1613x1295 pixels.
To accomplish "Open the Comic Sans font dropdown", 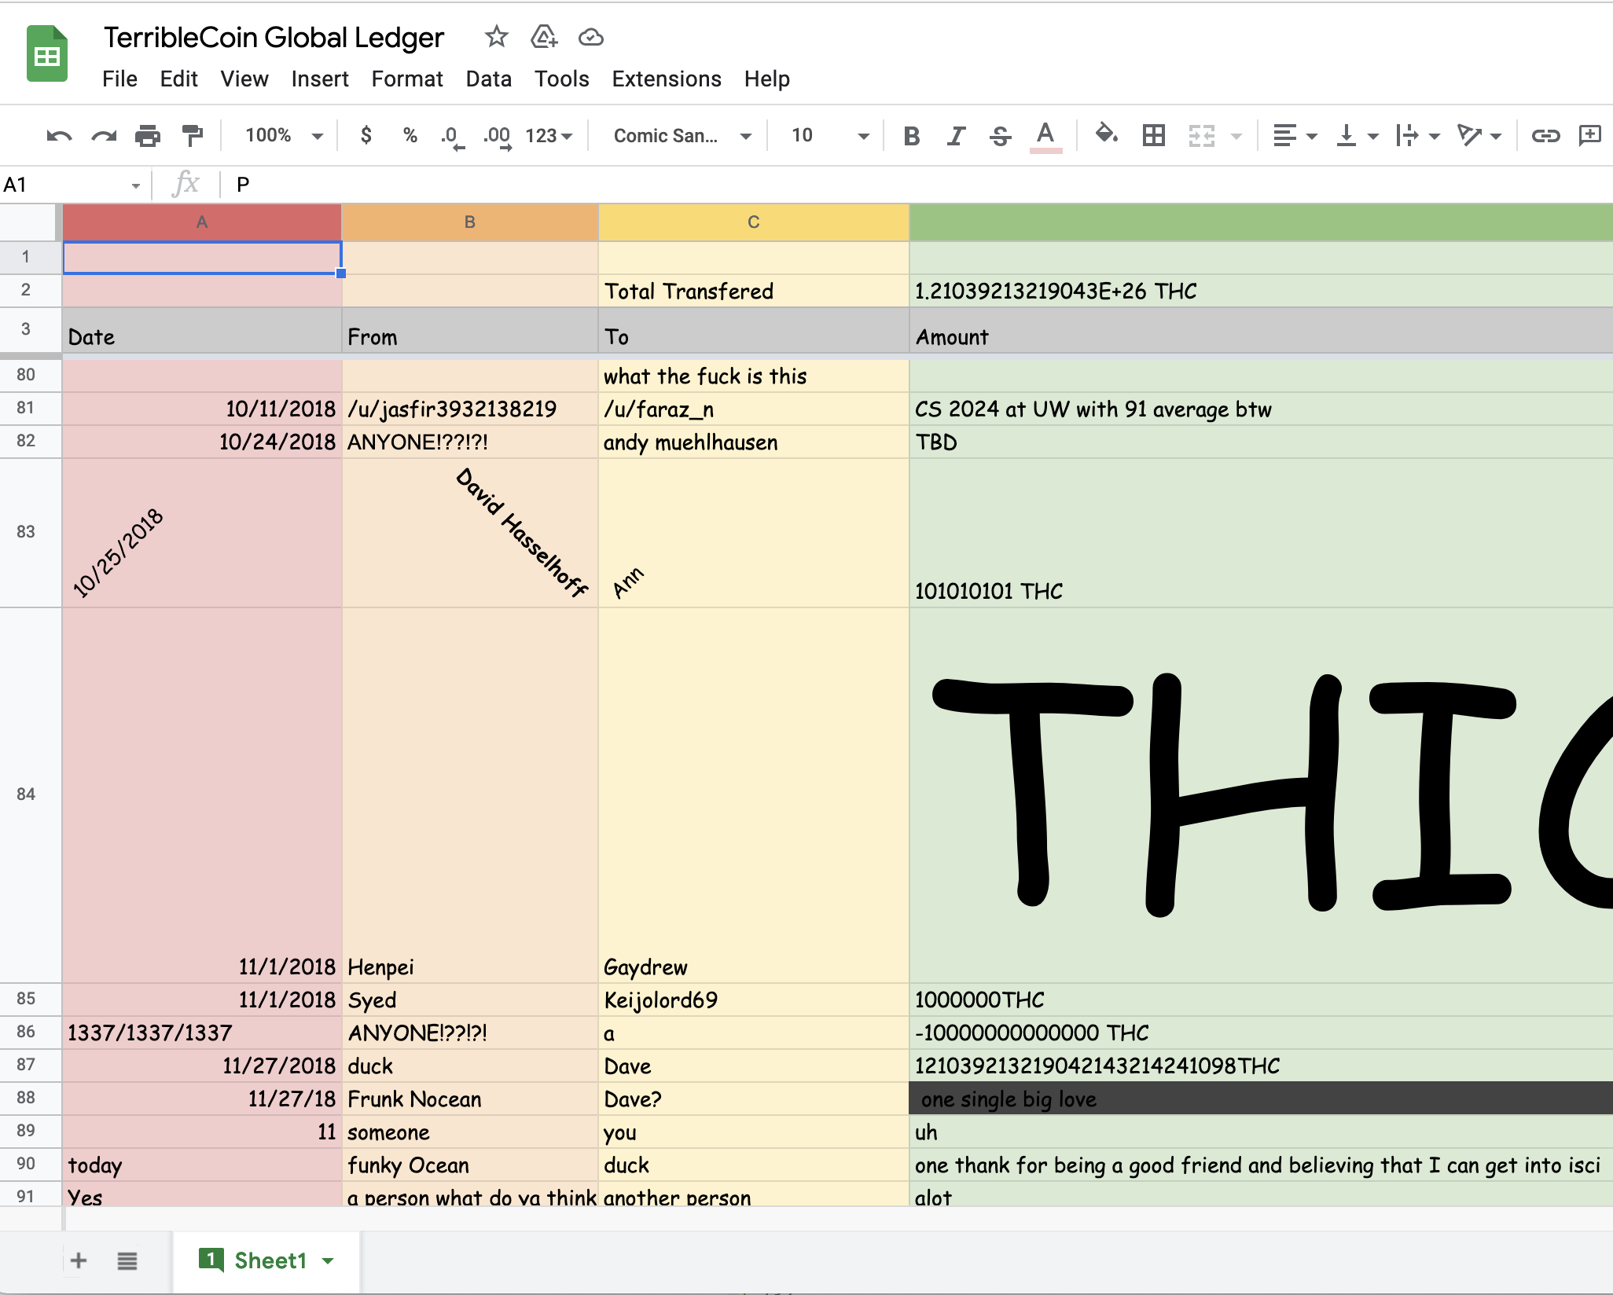I will [682, 136].
